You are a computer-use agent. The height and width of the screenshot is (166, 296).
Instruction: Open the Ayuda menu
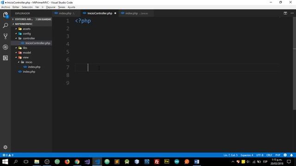coord(71,7)
